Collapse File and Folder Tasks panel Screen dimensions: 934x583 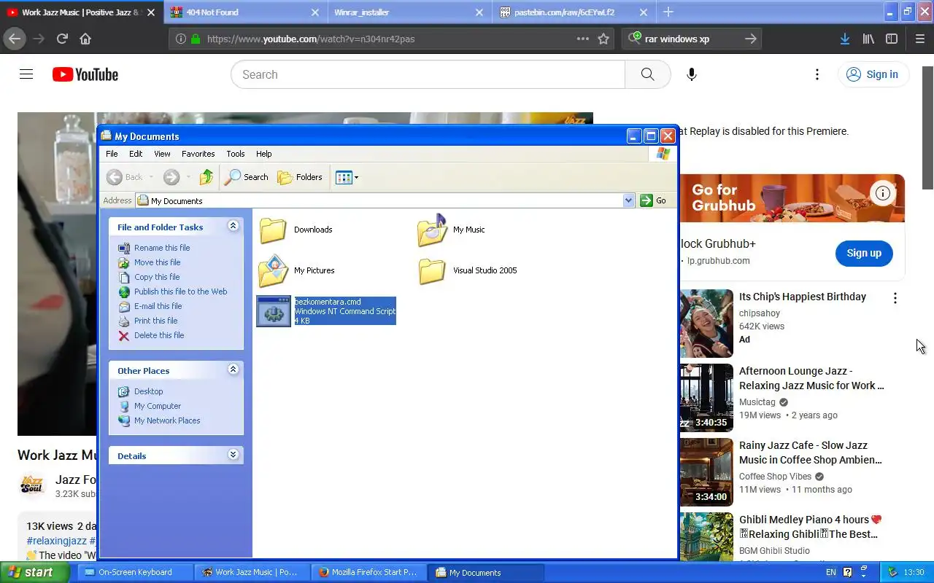(x=233, y=227)
